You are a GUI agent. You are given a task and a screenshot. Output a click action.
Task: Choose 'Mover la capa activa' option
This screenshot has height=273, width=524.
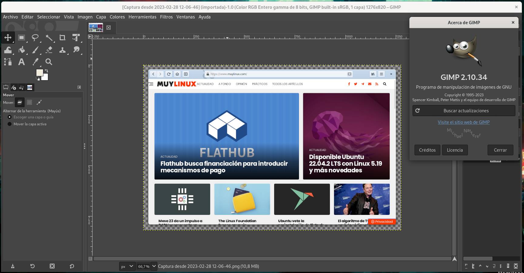[x=27, y=124]
